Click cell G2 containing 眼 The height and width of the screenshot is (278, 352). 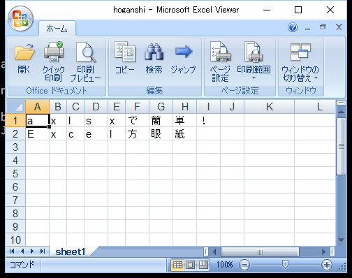(x=161, y=133)
